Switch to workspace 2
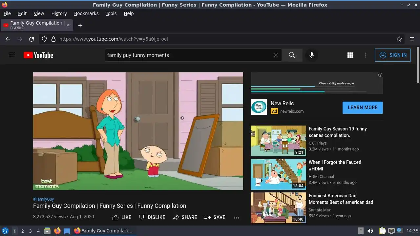Screen dimensions: 420x236 22,231
